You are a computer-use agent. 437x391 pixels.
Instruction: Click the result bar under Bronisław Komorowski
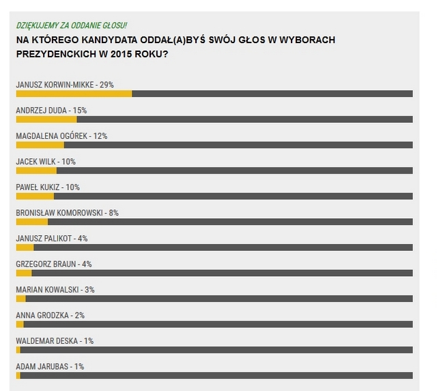(x=214, y=221)
